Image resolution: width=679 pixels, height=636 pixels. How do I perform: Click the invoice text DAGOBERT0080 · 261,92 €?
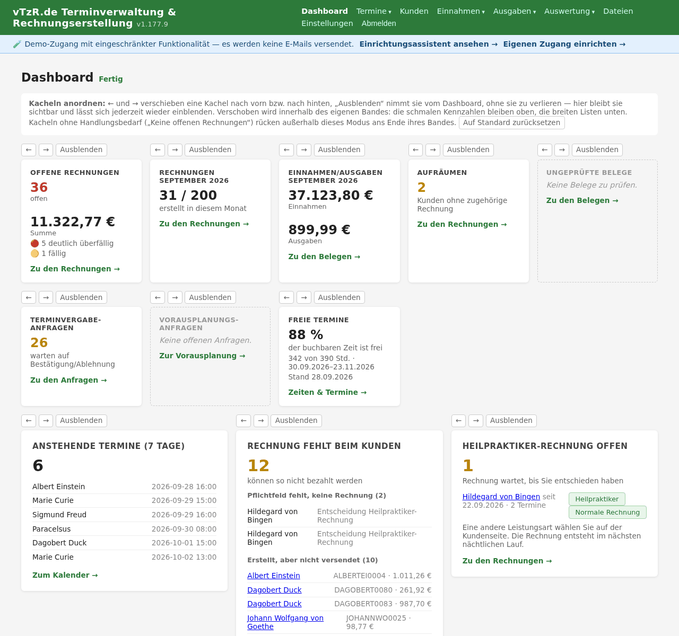(383, 590)
